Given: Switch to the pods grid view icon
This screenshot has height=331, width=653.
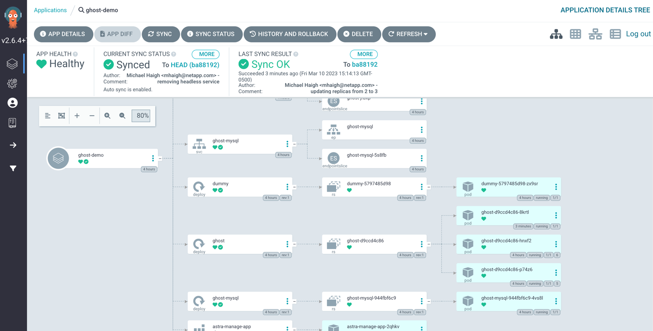Looking at the screenshot, I should pyautogui.click(x=575, y=34).
